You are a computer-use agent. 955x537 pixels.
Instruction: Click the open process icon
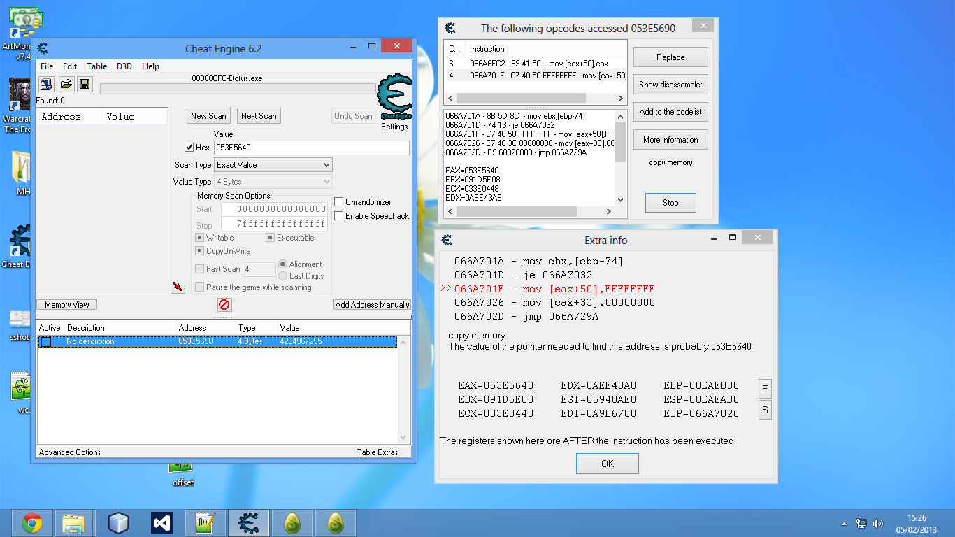46,85
